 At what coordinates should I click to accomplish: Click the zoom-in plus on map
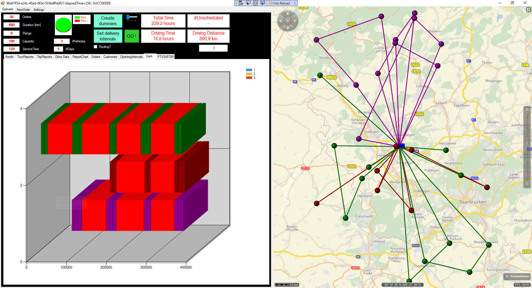click(x=527, y=110)
